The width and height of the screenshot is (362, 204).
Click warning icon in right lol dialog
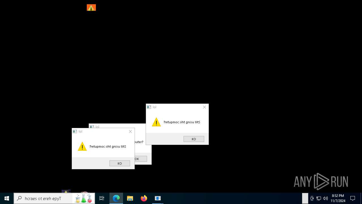point(156,122)
